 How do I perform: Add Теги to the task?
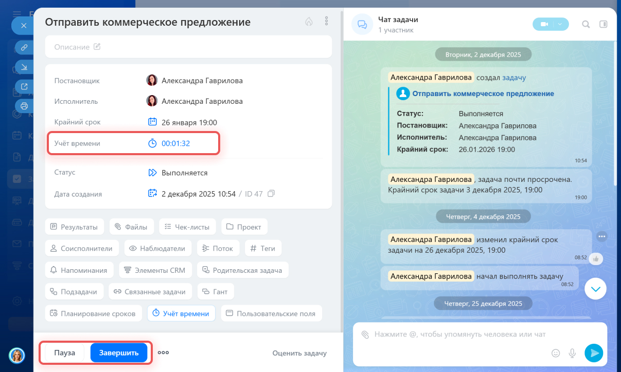263,248
